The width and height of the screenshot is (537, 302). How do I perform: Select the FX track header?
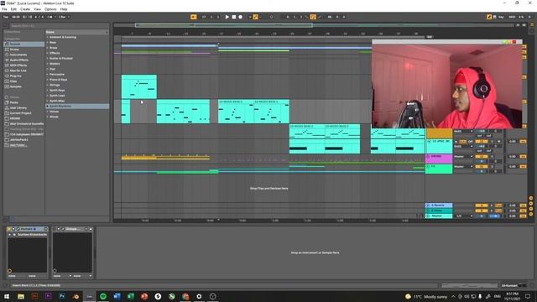pyautogui.click(x=439, y=169)
